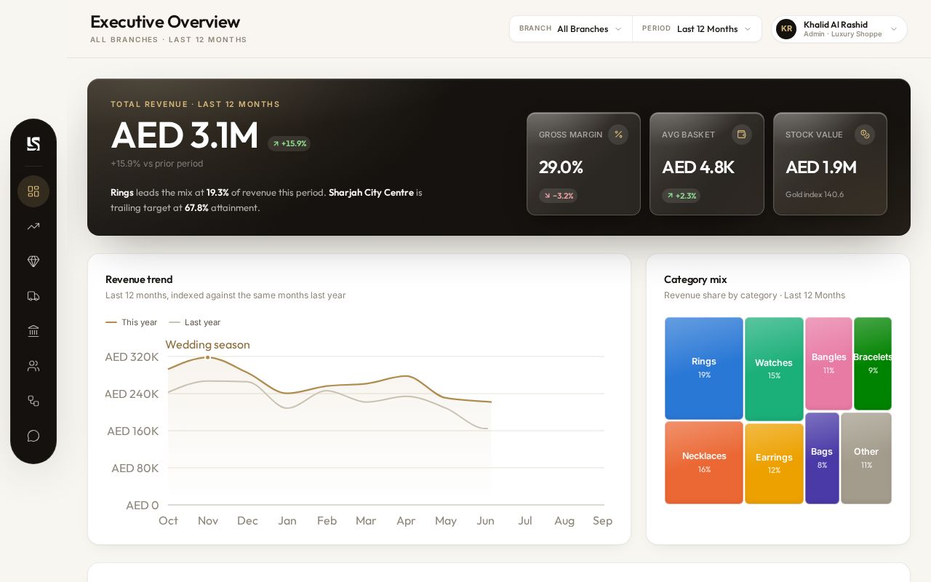931x582 pixels.
Task: Open the chat bubble icon in sidebar
Action: coord(33,436)
